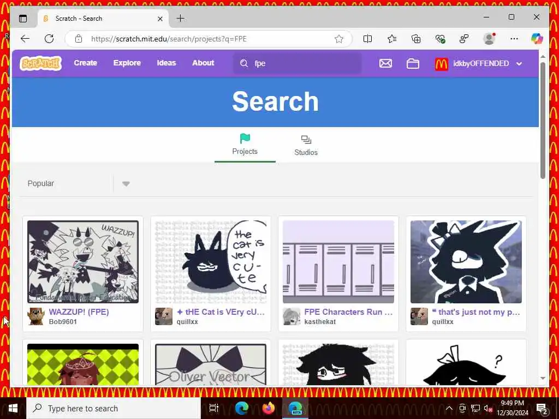Click the search magnifier in Scratch navbar

click(x=244, y=63)
